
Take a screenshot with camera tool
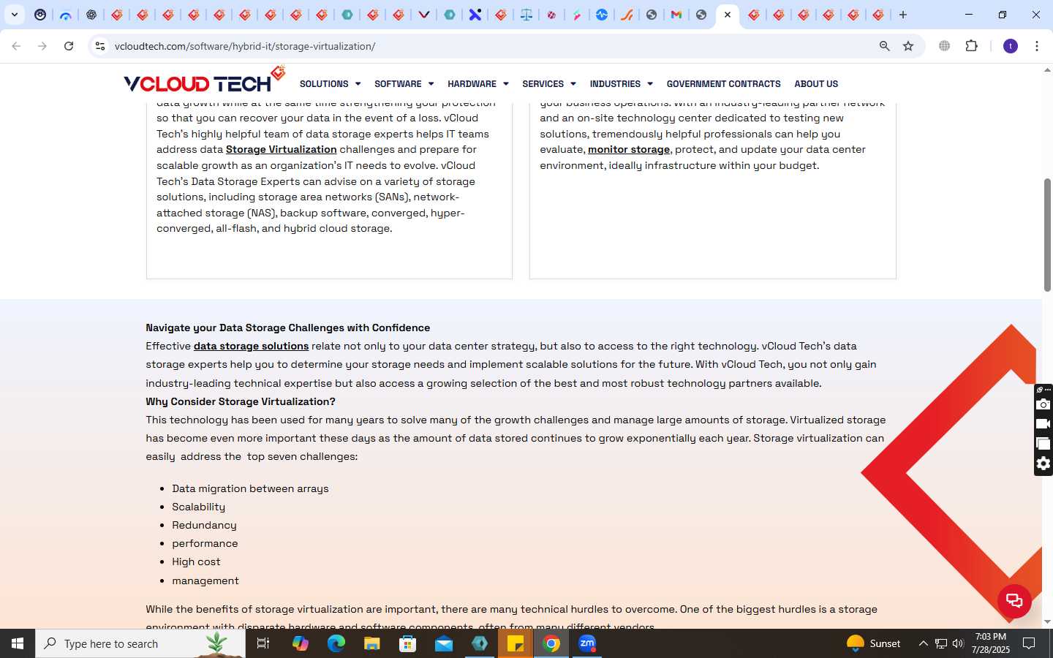(1043, 404)
